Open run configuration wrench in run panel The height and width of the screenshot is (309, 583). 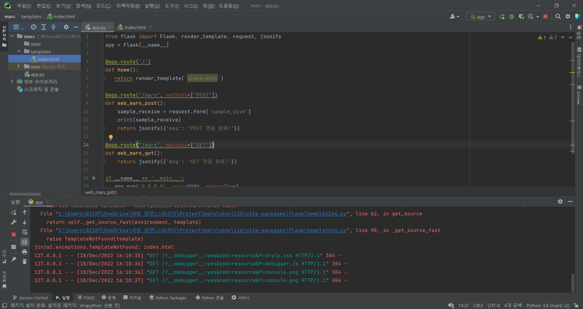pos(14,222)
